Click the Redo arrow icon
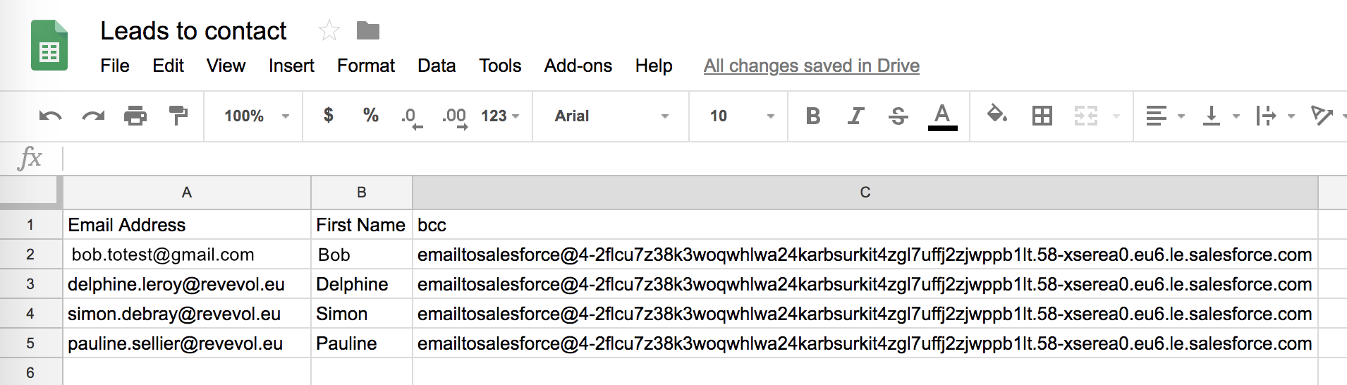Screen dimensions: 1347x385 click(93, 116)
